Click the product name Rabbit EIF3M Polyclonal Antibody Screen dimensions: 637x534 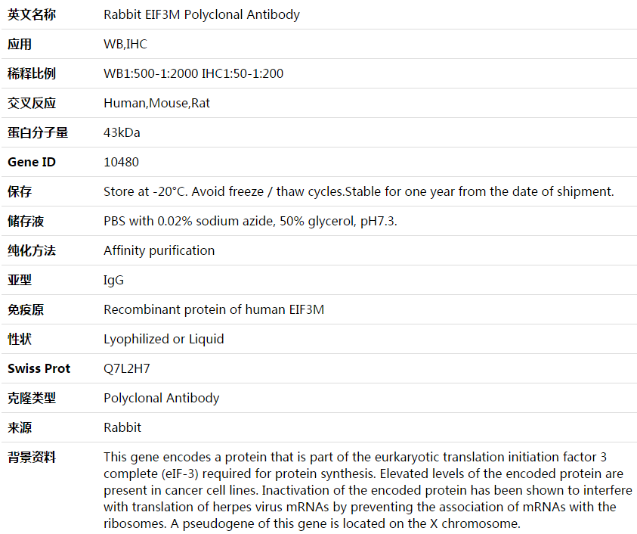click(202, 14)
